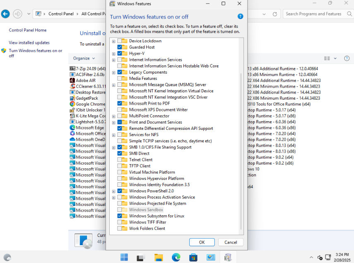Select the Services for NFS label
Image resolution: width=354 pixels, height=263 pixels.
pos(144,135)
